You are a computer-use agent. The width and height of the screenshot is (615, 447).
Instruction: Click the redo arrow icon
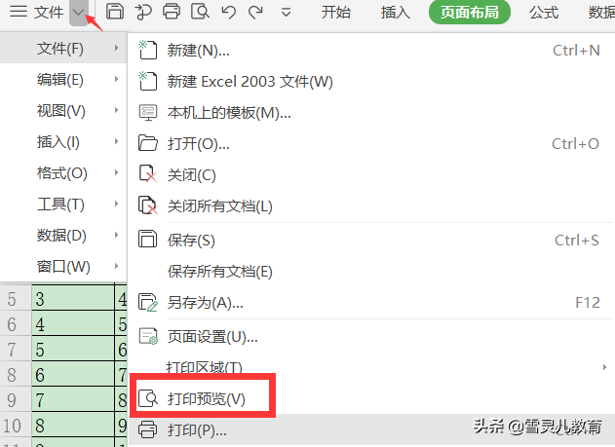[255, 12]
